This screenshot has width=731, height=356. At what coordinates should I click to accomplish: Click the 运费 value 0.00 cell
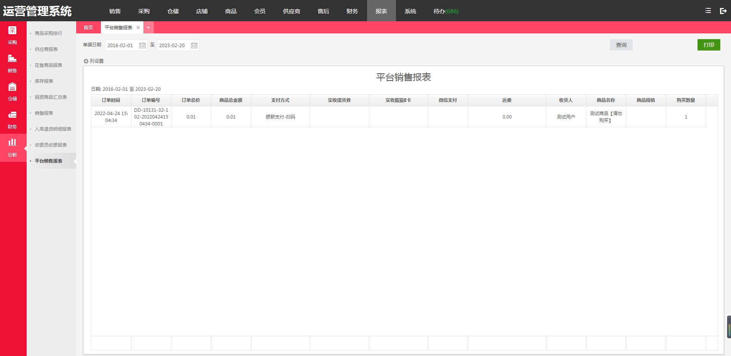[x=507, y=117]
